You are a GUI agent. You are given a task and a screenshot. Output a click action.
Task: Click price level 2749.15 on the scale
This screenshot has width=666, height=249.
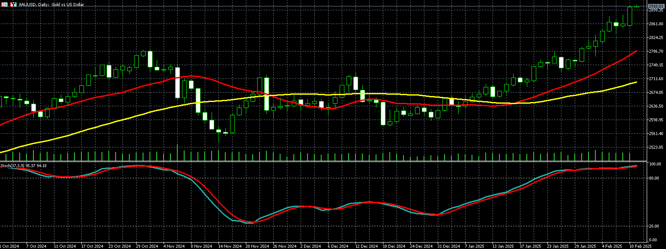pyautogui.click(x=656, y=65)
